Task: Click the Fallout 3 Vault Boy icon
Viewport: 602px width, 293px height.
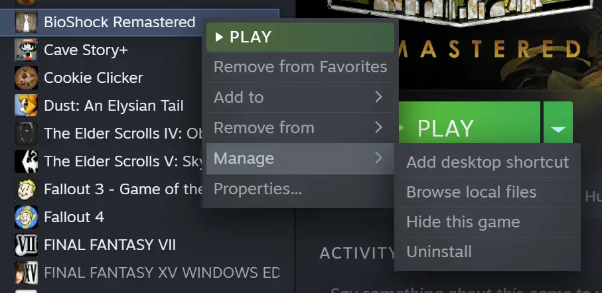Action: point(26,189)
